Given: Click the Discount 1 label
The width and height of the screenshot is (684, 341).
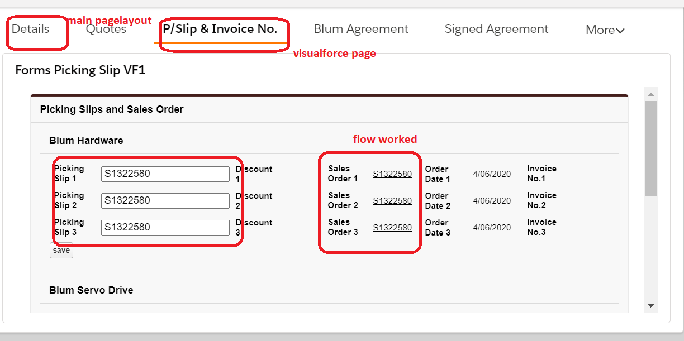Looking at the screenshot, I should click(x=254, y=174).
